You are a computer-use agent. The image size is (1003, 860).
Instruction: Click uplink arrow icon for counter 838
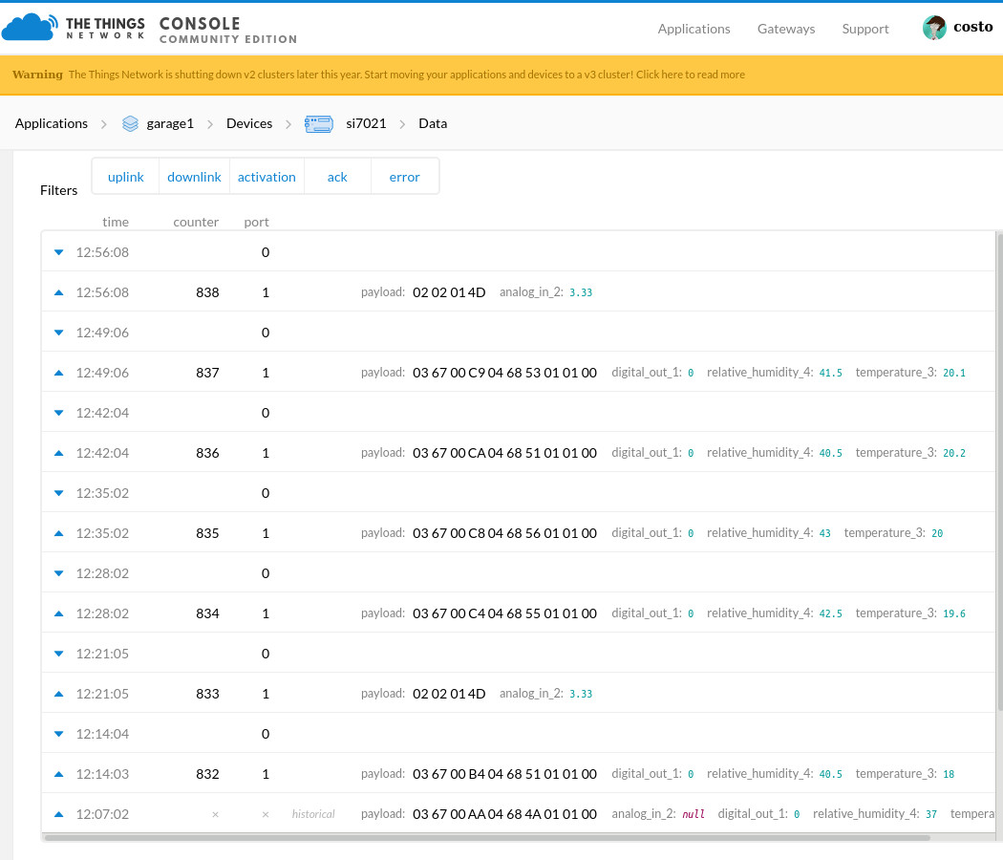[x=58, y=292]
